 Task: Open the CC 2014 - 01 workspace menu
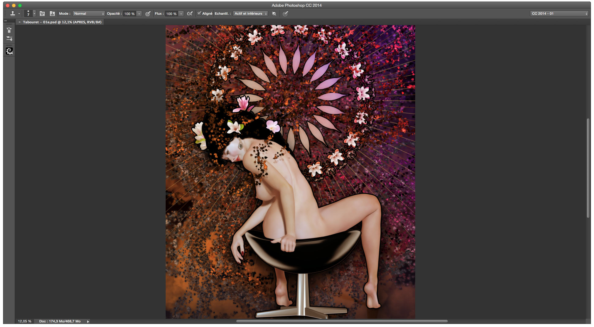(x=559, y=13)
